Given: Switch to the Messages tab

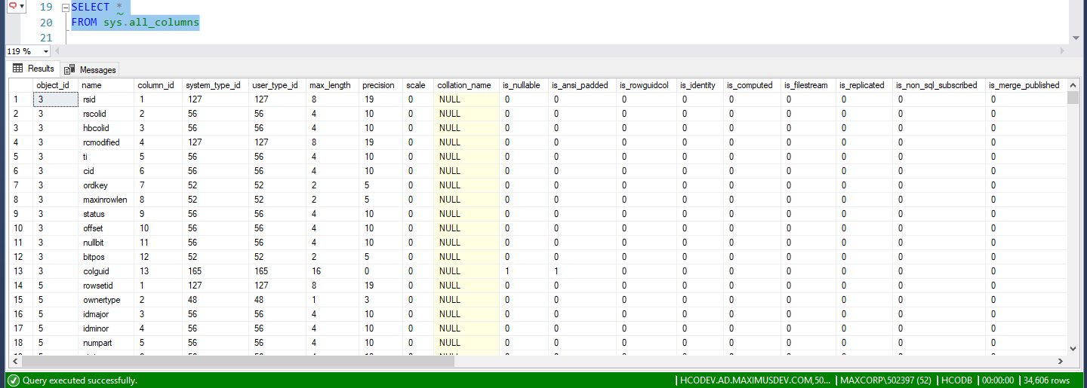Looking at the screenshot, I should click(90, 69).
